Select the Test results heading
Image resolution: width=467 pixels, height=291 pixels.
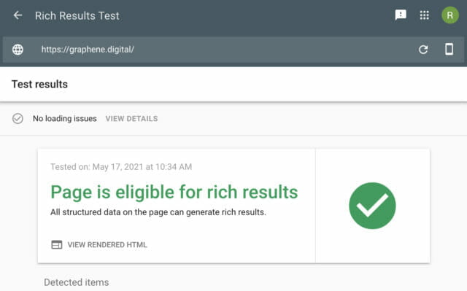39,84
